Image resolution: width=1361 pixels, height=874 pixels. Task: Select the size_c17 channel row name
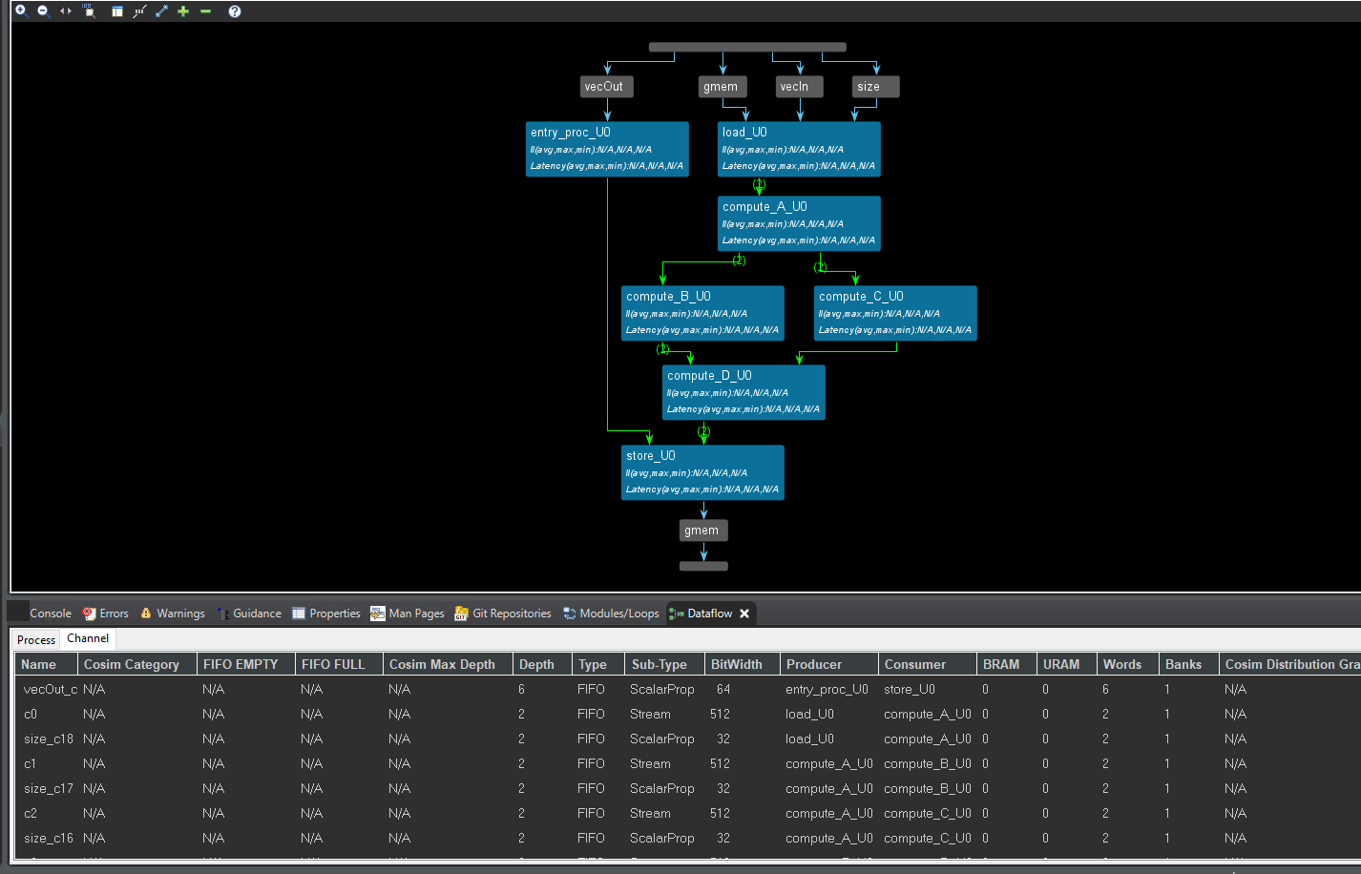(49, 788)
